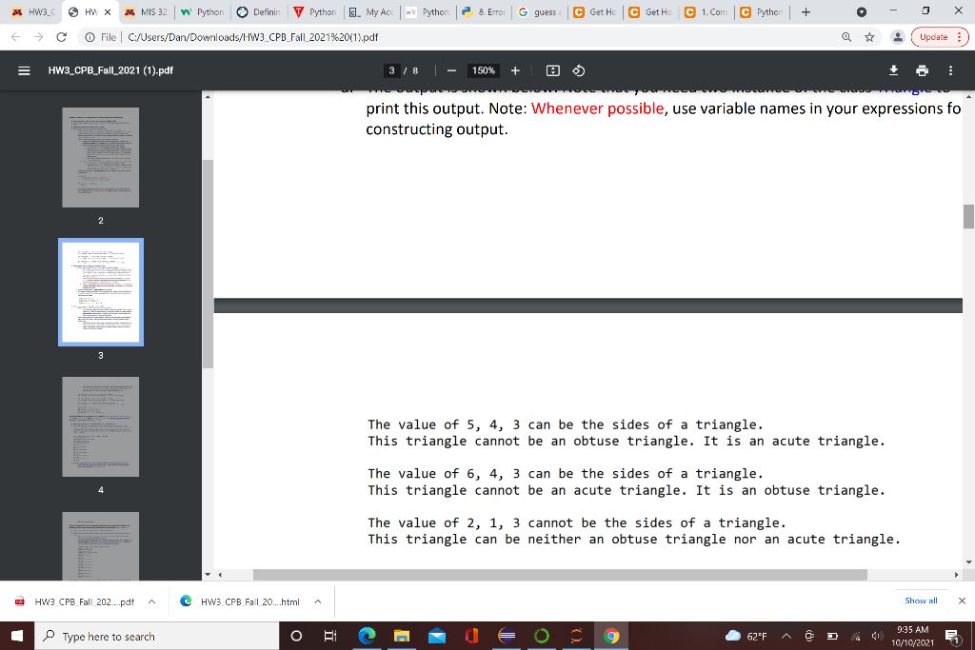Zoom in with the plus icon
Image resolution: width=975 pixels, height=650 pixels.
515,69
